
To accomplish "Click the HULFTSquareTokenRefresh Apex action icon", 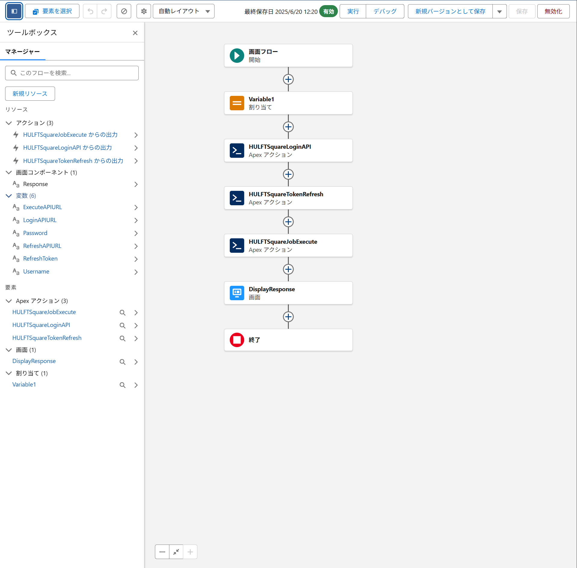I will click(x=237, y=198).
